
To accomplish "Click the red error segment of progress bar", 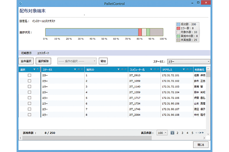I will (140, 32).
